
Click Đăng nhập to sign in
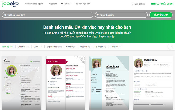(x=140, y=4)
